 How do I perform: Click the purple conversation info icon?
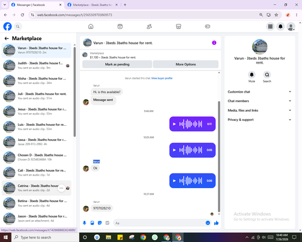click(214, 43)
